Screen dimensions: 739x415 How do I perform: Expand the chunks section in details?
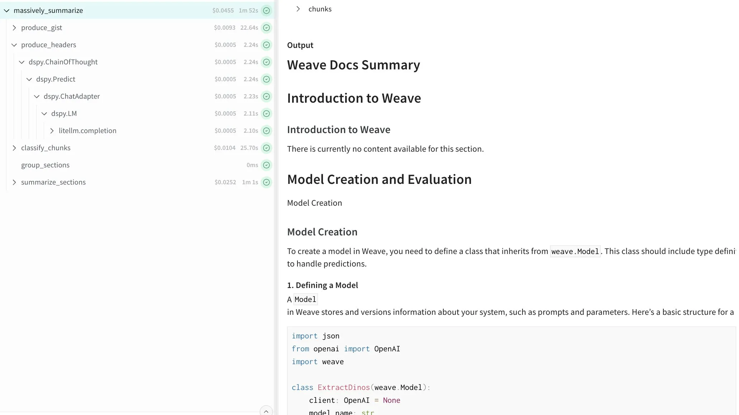(x=298, y=9)
